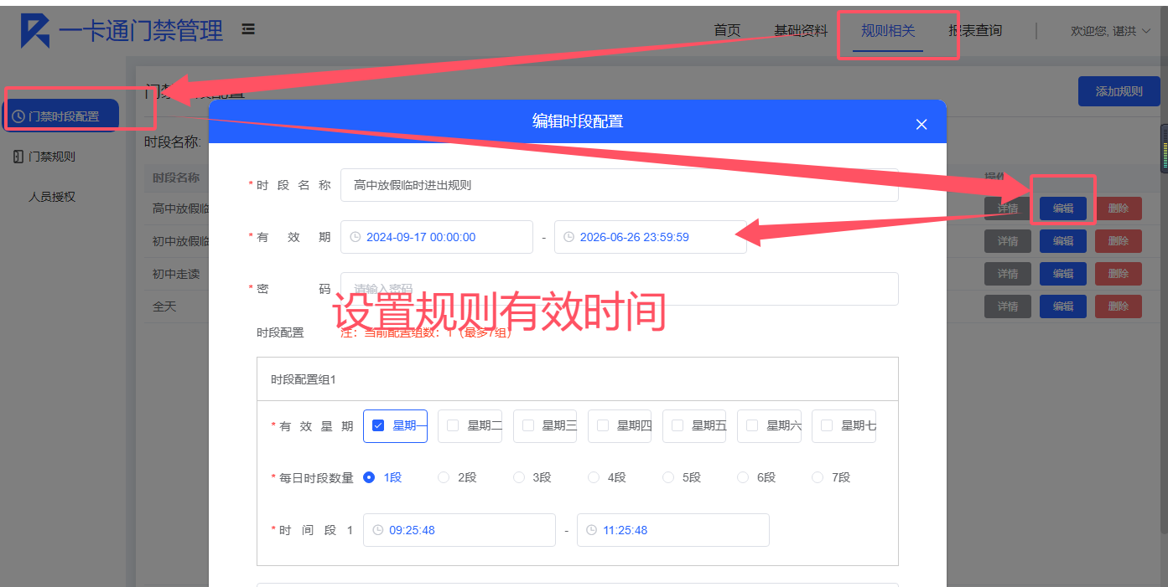Open the 规则相关 menu tab
Image resolution: width=1168 pixels, height=587 pixels.
point(887,31)
